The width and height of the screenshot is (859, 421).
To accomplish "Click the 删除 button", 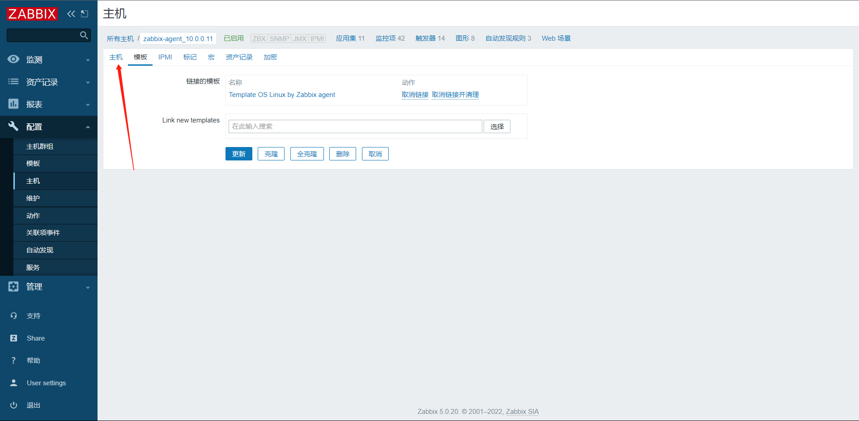I will [343, 154].
